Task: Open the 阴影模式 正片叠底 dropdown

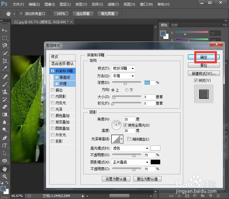Action: coord(130,162)
